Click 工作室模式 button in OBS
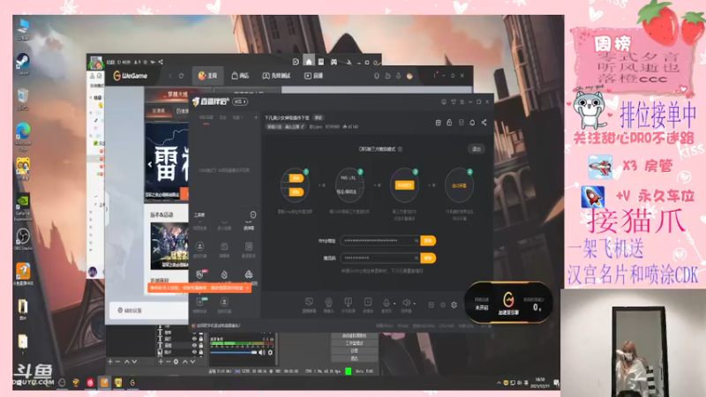Viewport: 706px width, 397px height. [x=355, y=343]
